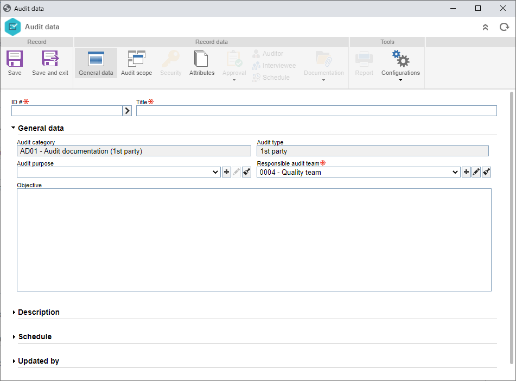Clear the Responsible audit team field
Viewport: 516px width, 381px height.
486,172
